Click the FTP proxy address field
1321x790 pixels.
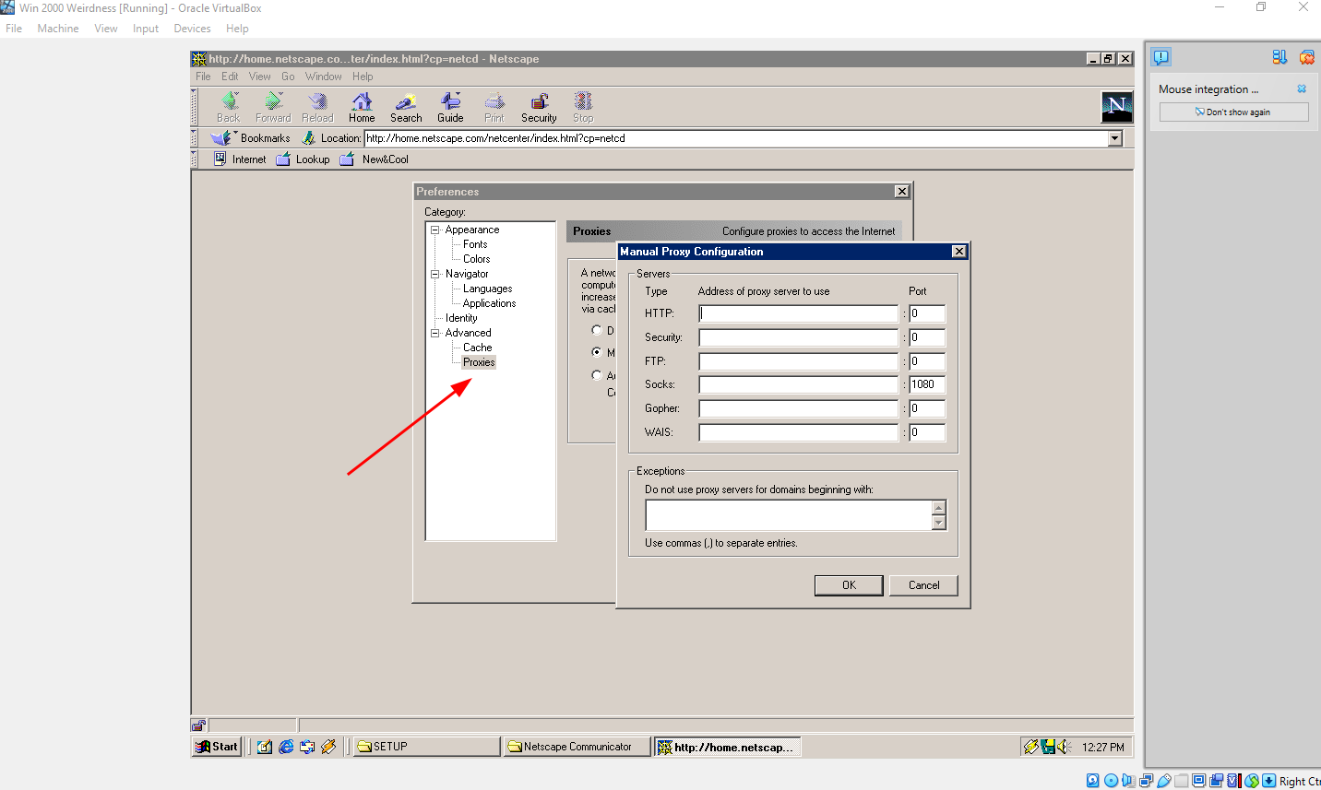tap(798, 361)
